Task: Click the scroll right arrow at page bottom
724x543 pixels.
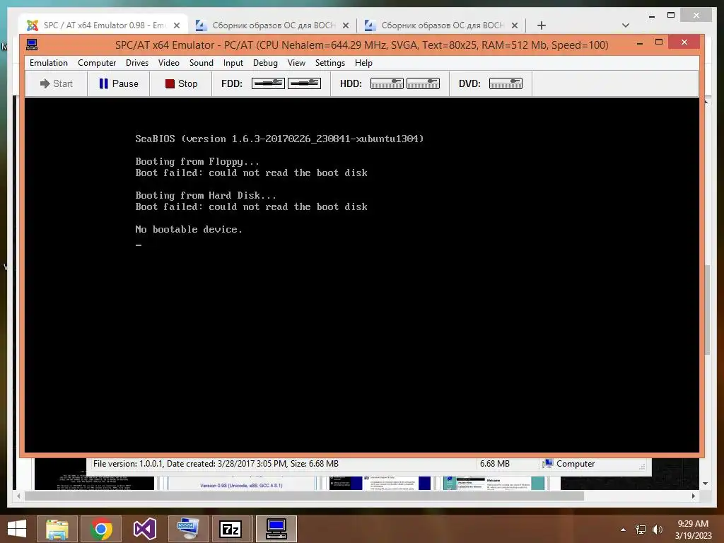Action: (693, 496)
